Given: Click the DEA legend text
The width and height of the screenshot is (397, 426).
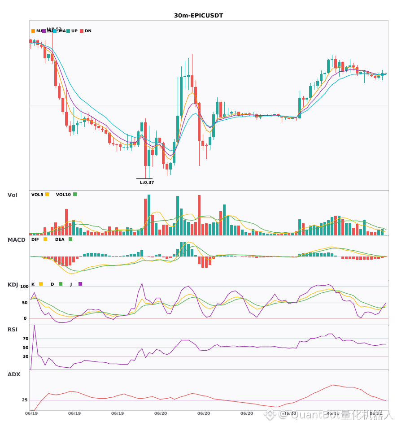Looking at the screenshot, I should tap(60, 239).
